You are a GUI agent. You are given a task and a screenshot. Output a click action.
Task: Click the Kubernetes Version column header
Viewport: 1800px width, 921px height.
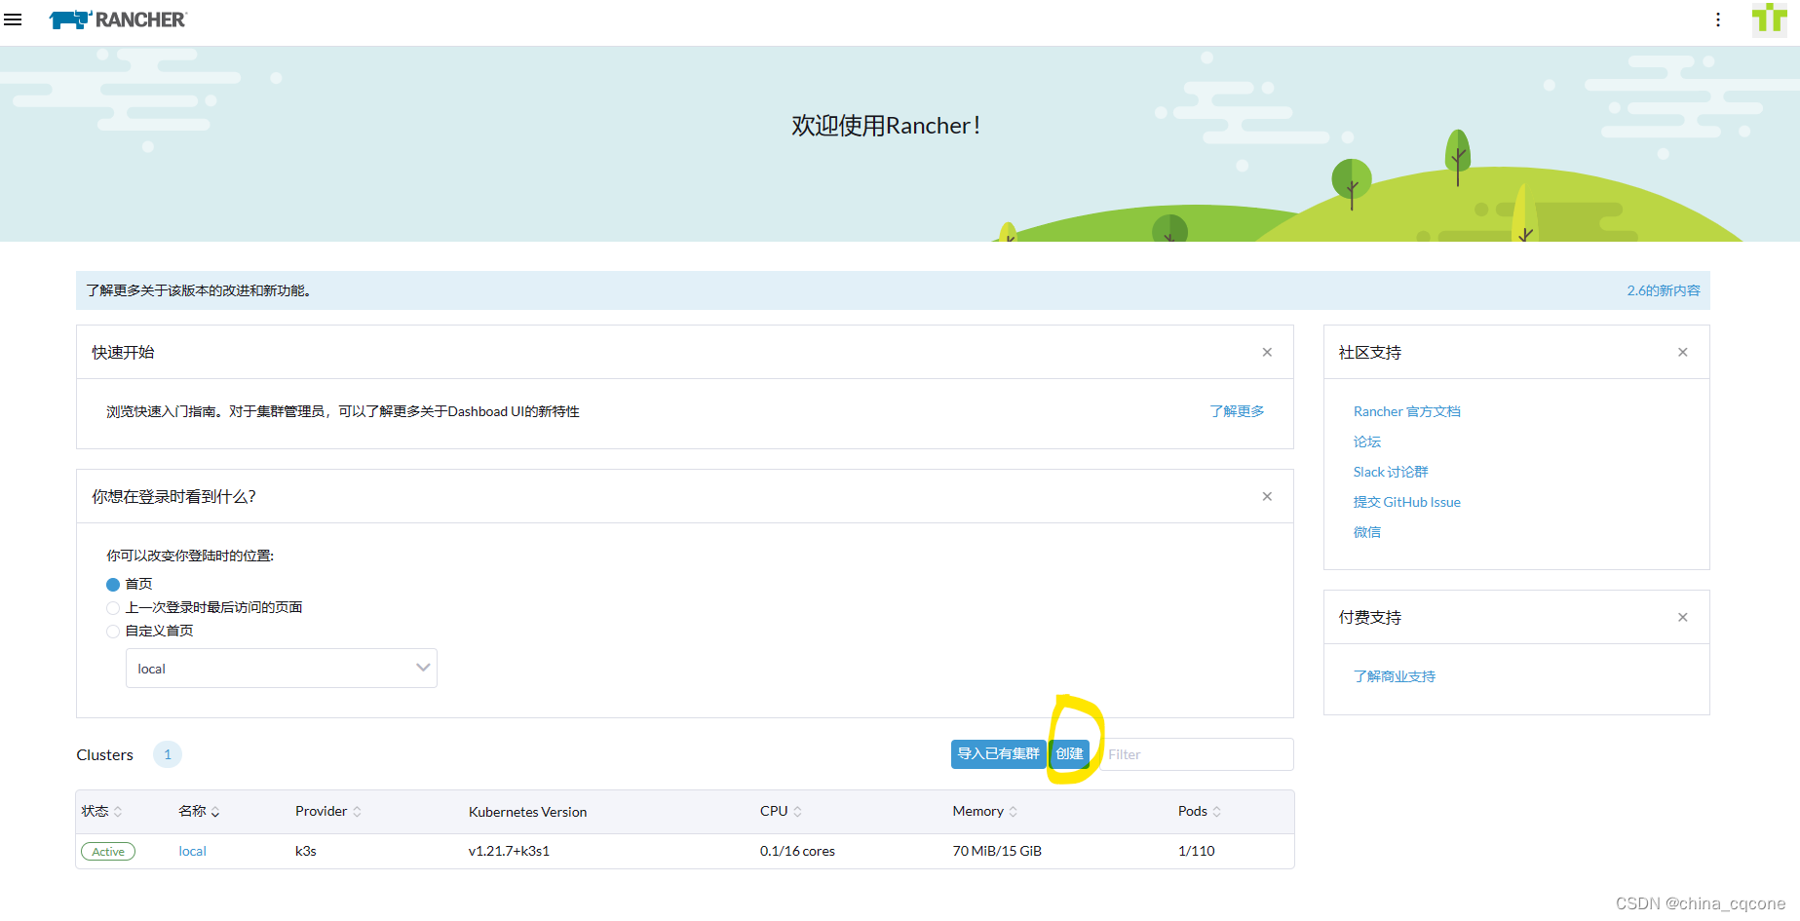527,812
